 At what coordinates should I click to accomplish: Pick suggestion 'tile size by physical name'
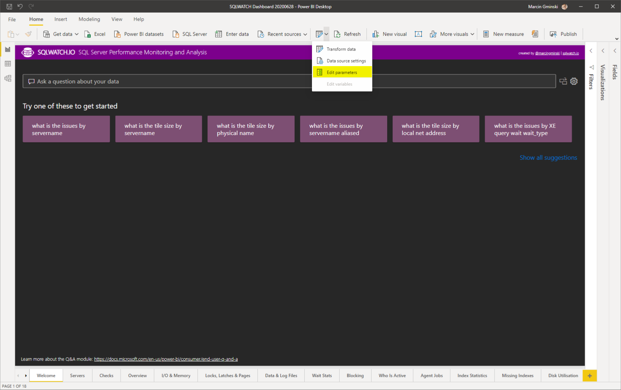point(251,129)
